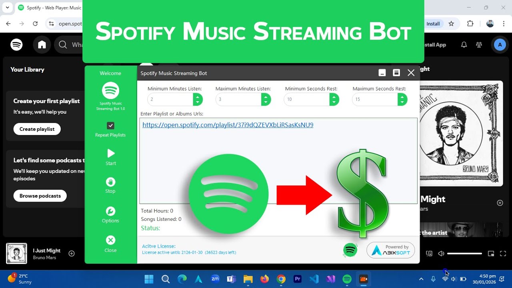Click Create playlist button
Viewport: 512px width, 288px height.
tap(37, 129)
